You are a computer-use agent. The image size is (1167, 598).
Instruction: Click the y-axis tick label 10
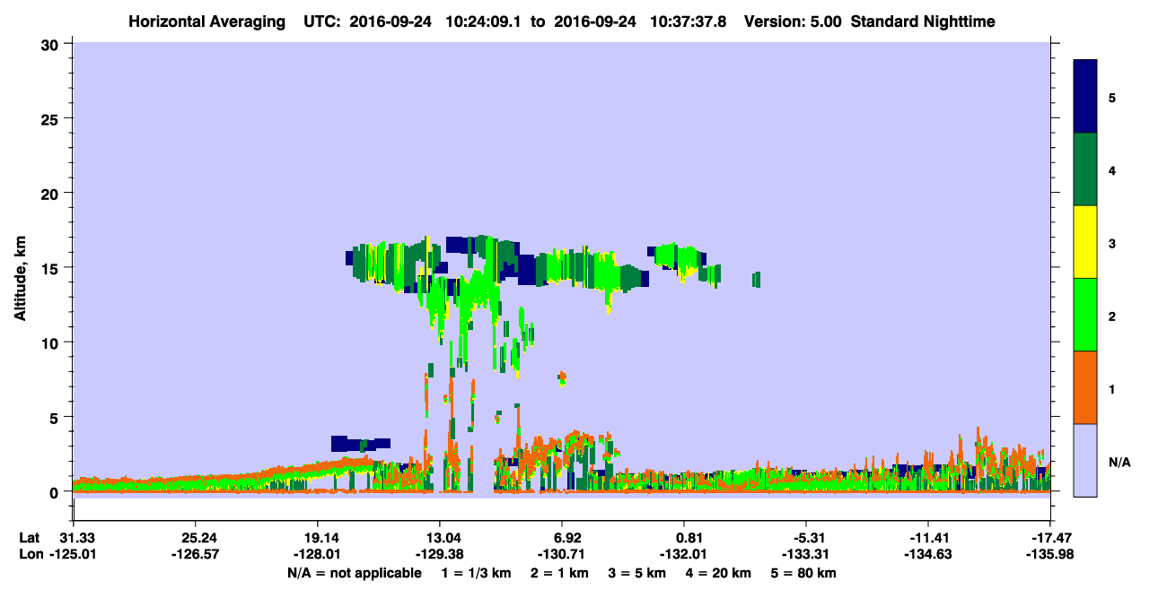click(x=52, y=342)
